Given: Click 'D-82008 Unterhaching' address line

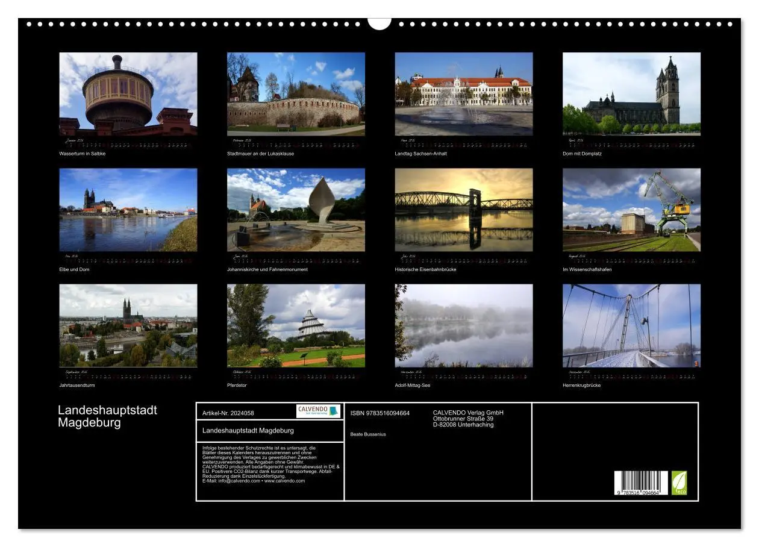Looking at the screenshot, I should (x=463, y=425).
